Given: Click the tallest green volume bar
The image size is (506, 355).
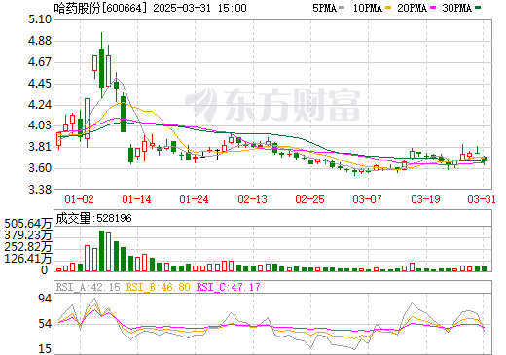Looking at the screenshot, I should pyautogui.click(x=102, y=251).
